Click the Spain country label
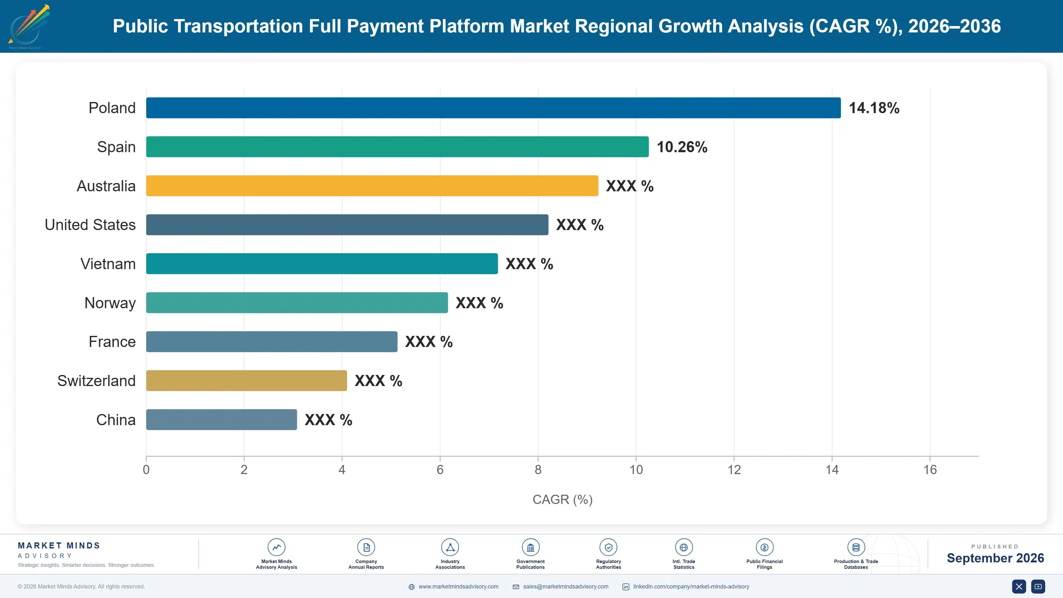The height and width of the screenshot is (598, 1063). tap(116, 147)
